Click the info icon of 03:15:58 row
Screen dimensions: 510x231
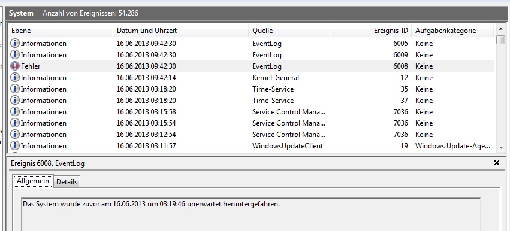[15, 111]
